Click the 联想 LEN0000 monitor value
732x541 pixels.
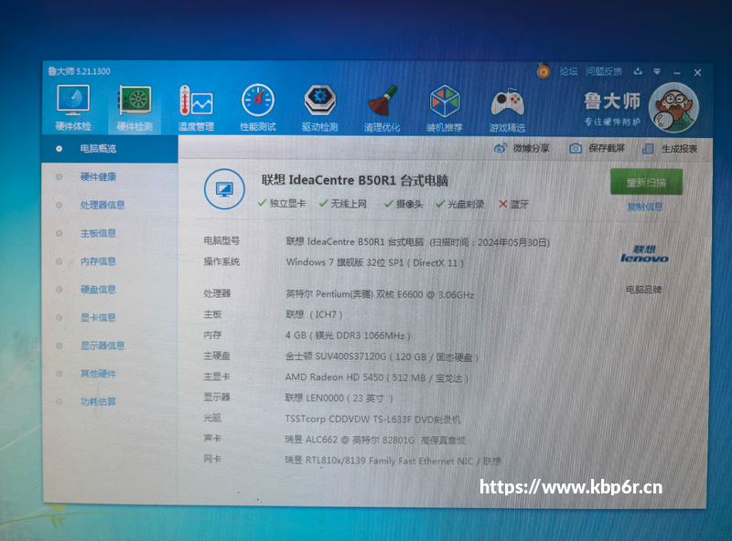tap(339, 398)
